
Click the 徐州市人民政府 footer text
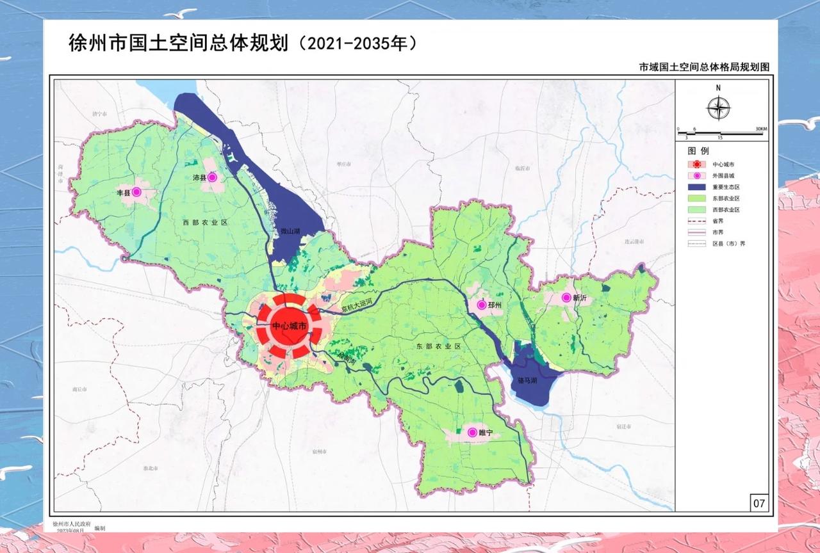click(x=72, y=524)
